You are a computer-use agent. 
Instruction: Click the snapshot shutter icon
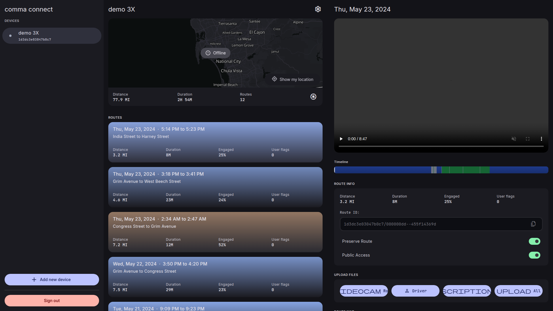coord(313,97)
